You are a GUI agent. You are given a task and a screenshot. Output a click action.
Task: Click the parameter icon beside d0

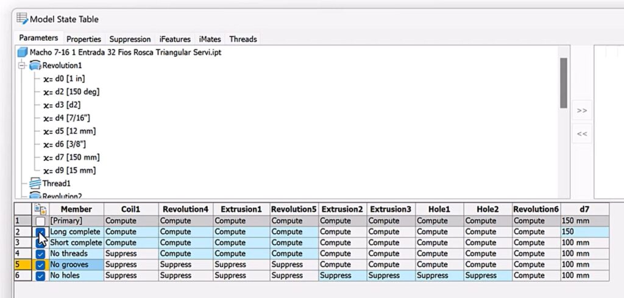pyautogui.click(x=49, y=79)
